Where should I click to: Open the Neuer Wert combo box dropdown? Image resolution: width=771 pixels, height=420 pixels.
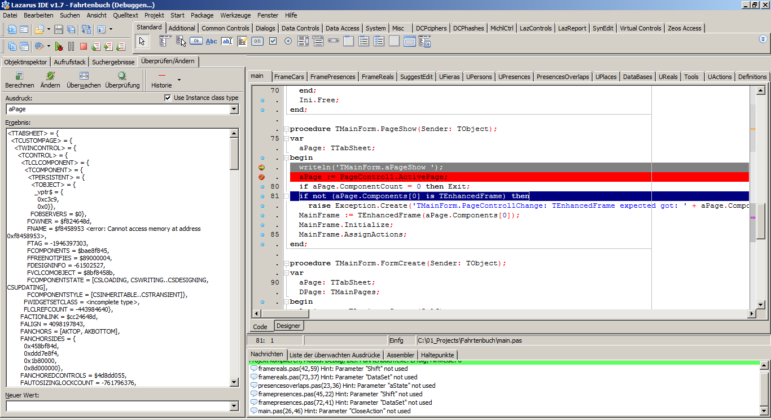234,406
